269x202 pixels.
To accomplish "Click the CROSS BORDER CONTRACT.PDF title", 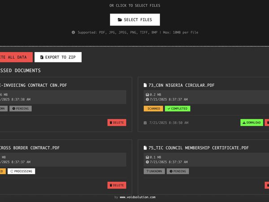I will [x=30, y=148].
